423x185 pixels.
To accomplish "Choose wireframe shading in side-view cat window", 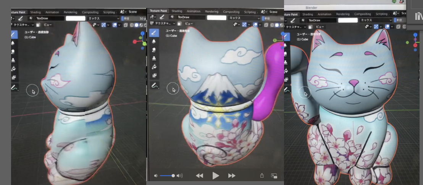I will (x=132, y=25).
